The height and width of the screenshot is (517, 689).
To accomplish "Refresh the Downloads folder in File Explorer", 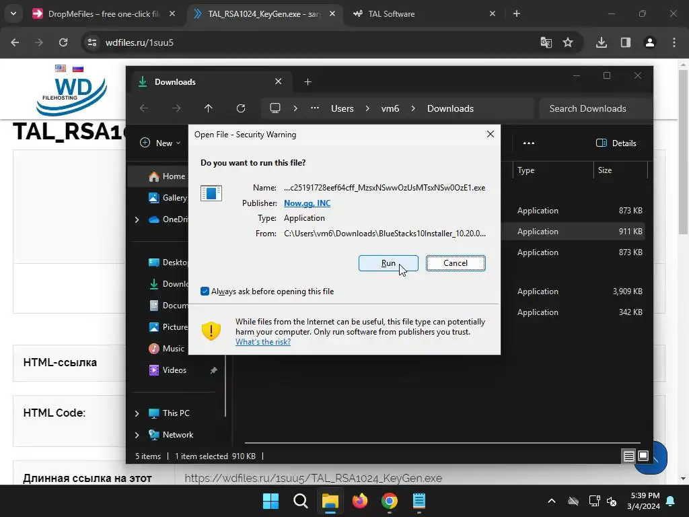I will [241, 108].
